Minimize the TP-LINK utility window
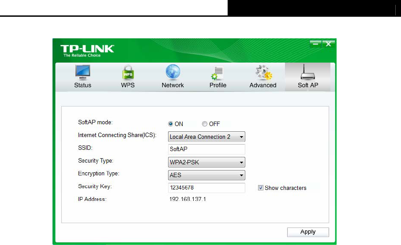This screenshot has width=401, height=245. 315,44
